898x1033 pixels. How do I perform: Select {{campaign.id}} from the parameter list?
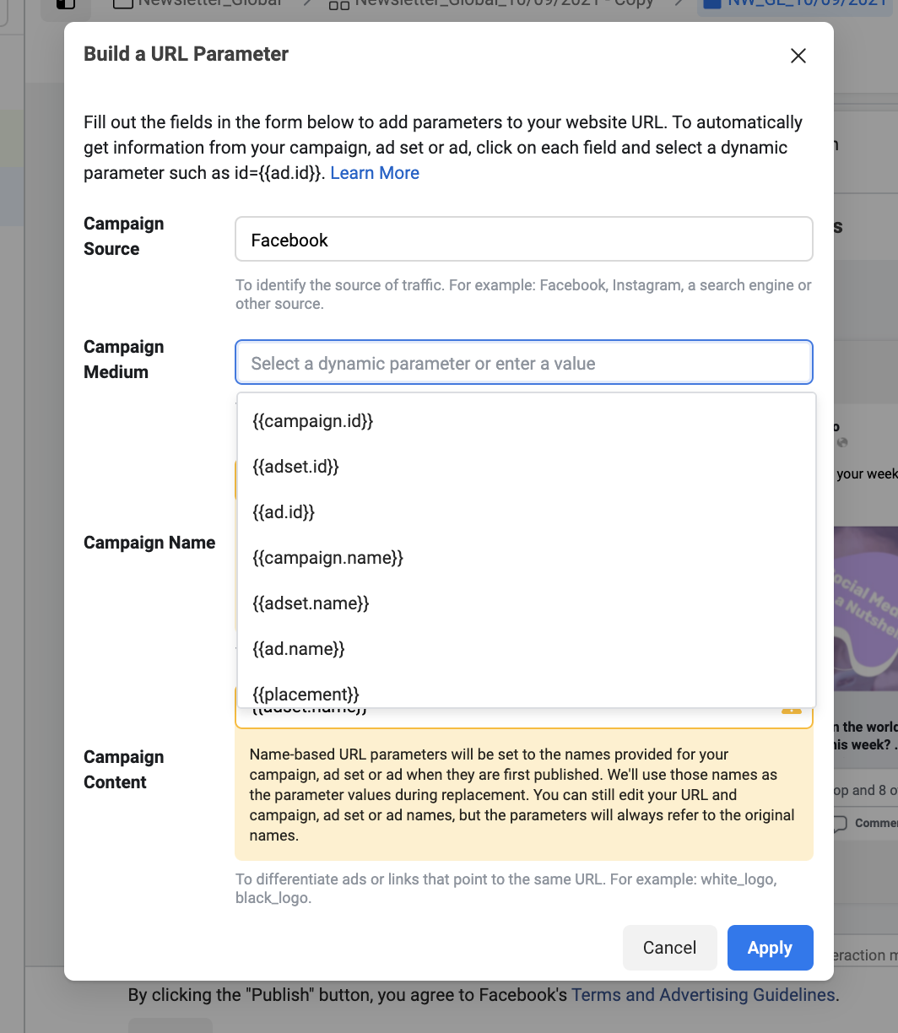[x=312, y=420]
